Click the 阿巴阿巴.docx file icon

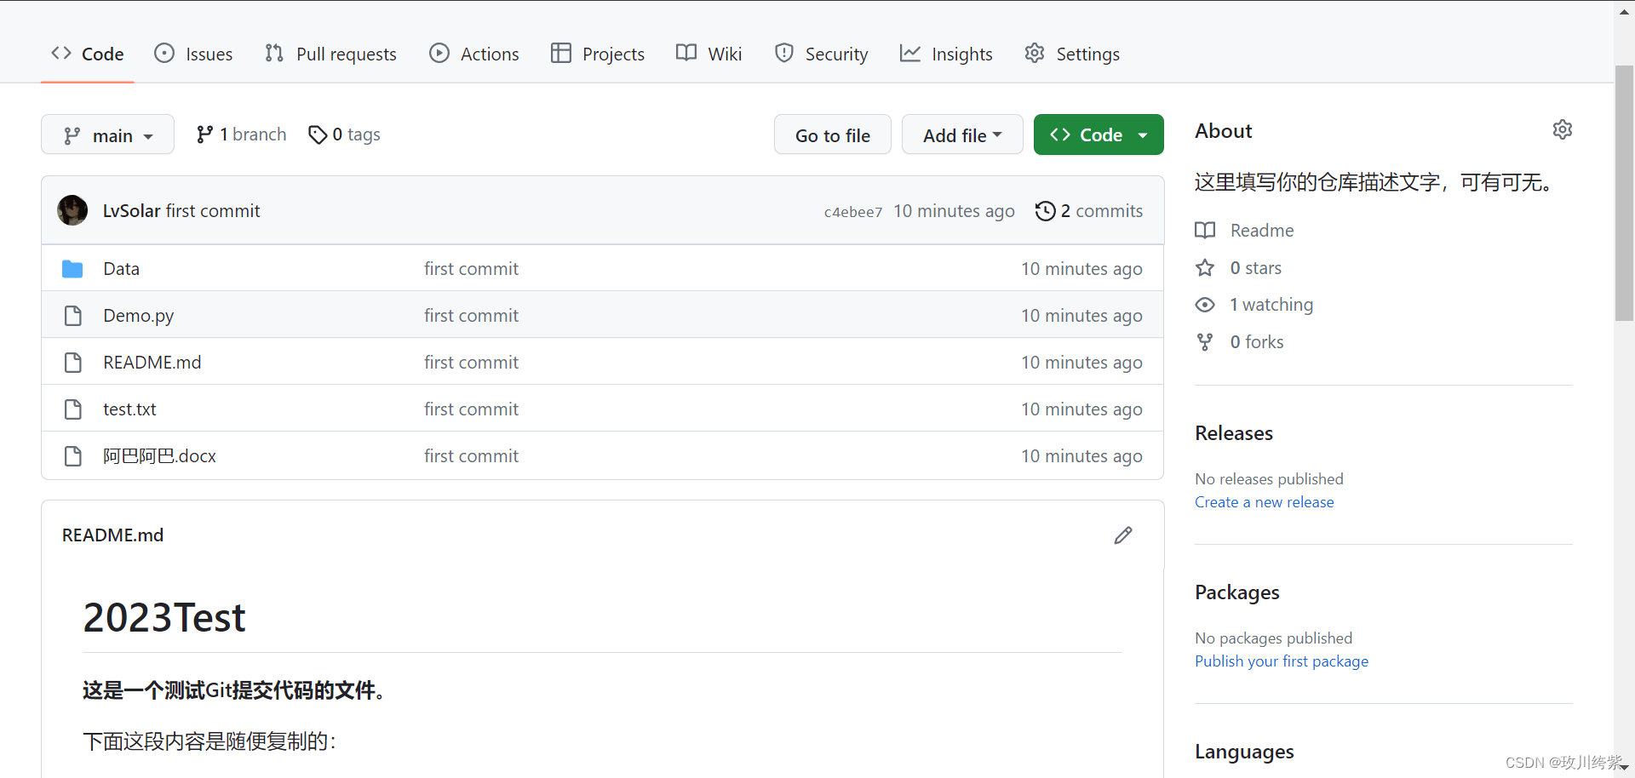tap(73, 456)
